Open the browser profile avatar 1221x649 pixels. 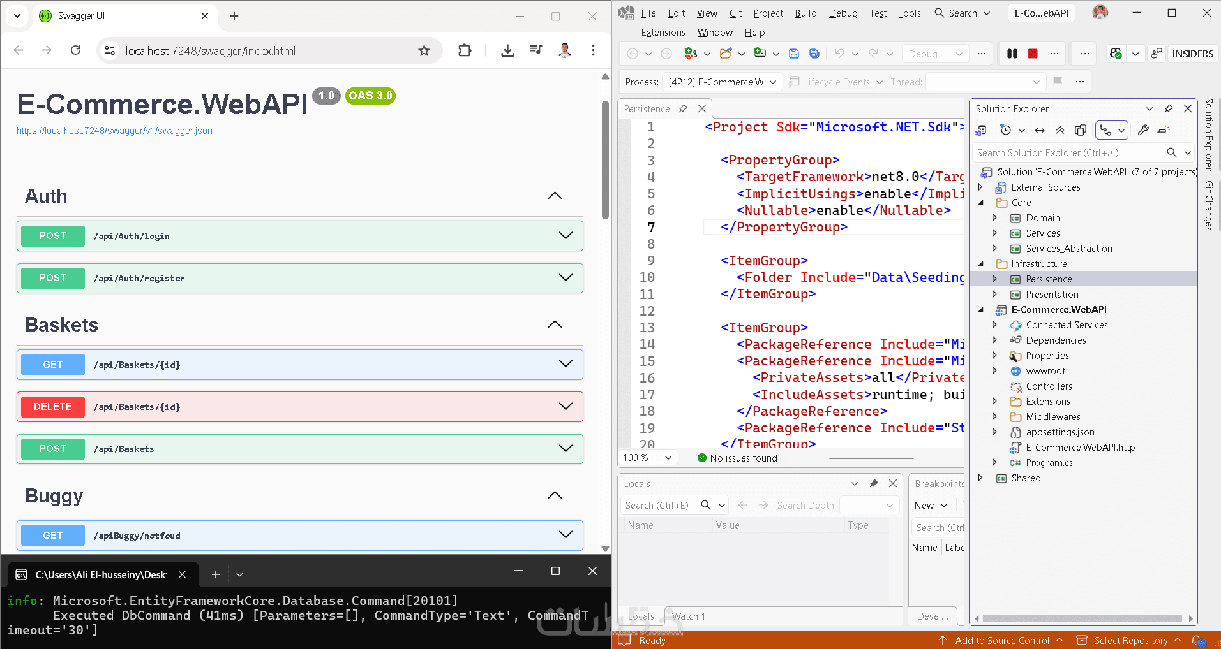[564, 50]
